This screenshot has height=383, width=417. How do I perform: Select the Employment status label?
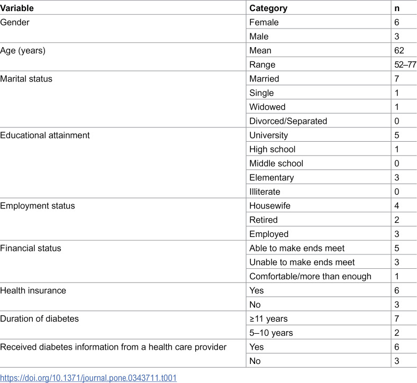point(38,206)
